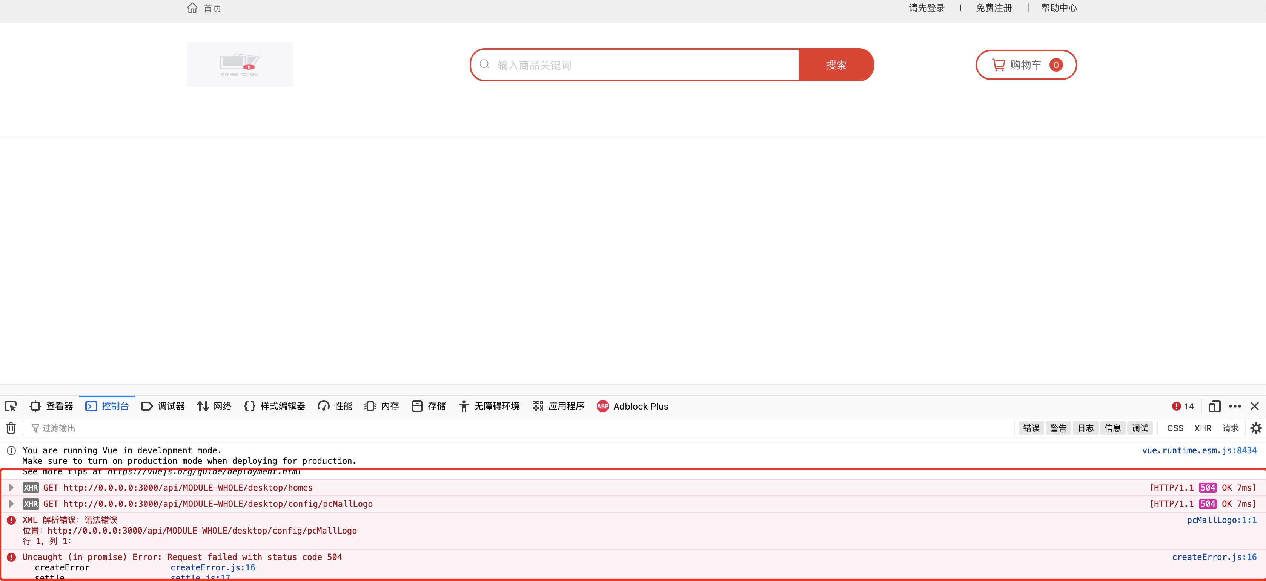Enable the CSS filter toggle
This screenshot has height=581, width=1266.
pyautogui.click(x=1175, y=428)
